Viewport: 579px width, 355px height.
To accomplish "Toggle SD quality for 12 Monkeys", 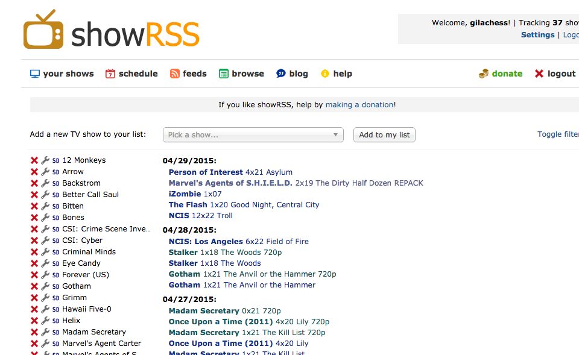I will pyautogui.click(x=55, y=160).
